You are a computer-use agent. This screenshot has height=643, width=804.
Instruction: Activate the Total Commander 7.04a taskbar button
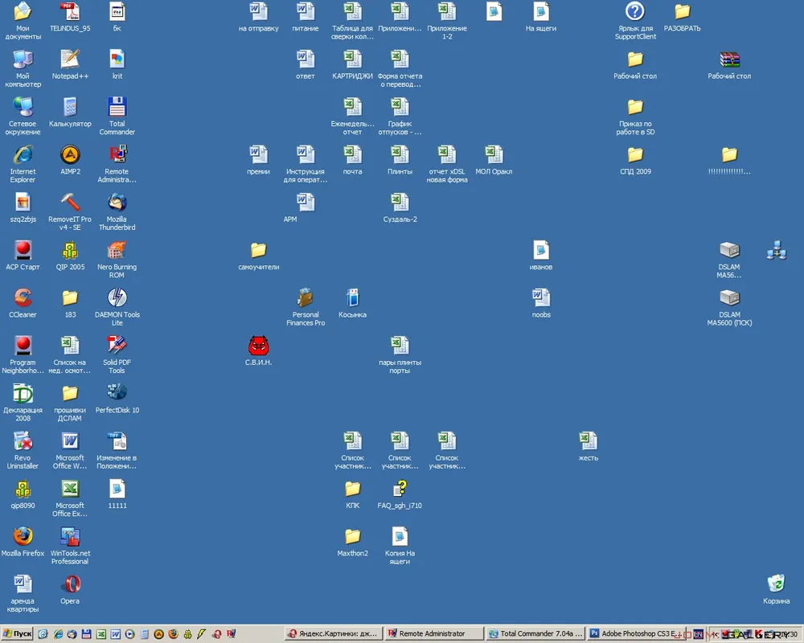pyautogui.click(x=535, y=634)
